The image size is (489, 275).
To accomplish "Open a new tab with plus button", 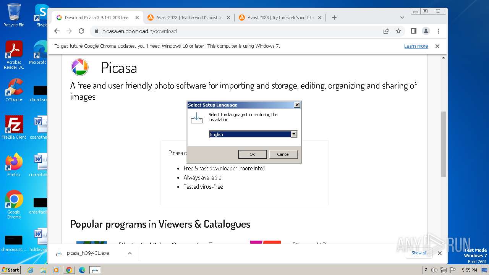I will tap(334, 18).
